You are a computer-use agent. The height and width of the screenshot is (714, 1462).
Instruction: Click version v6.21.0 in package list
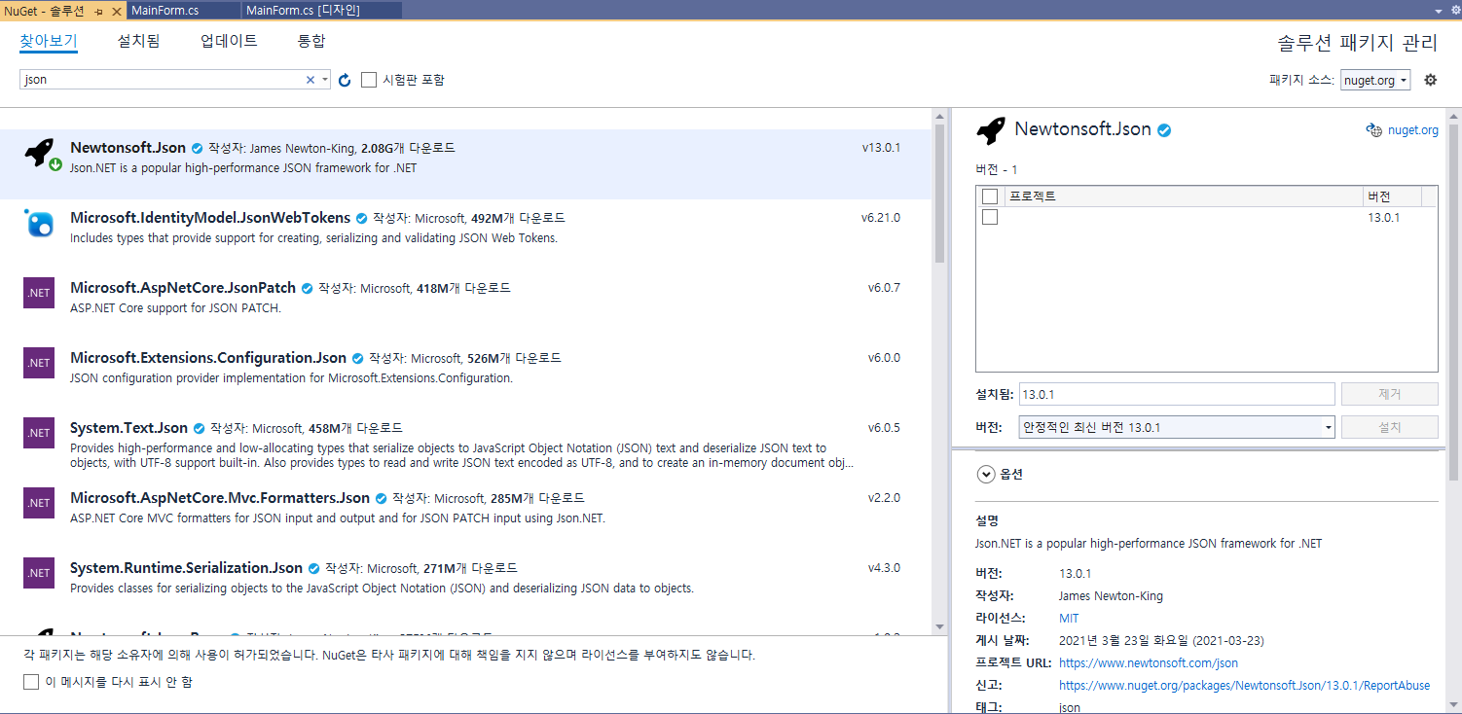coord(881,218)
